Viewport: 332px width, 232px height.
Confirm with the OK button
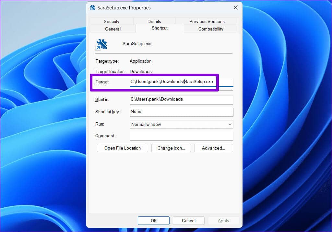tap(153, 221)
